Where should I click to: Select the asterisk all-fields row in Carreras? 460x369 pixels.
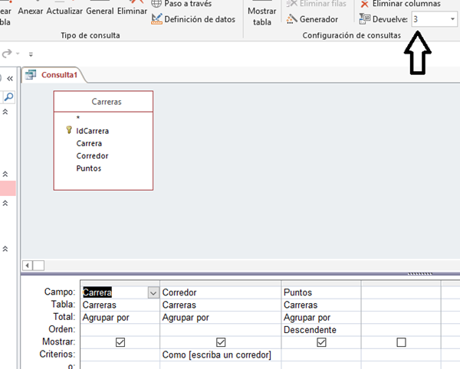pyautogui.click(x=78, y=118)
